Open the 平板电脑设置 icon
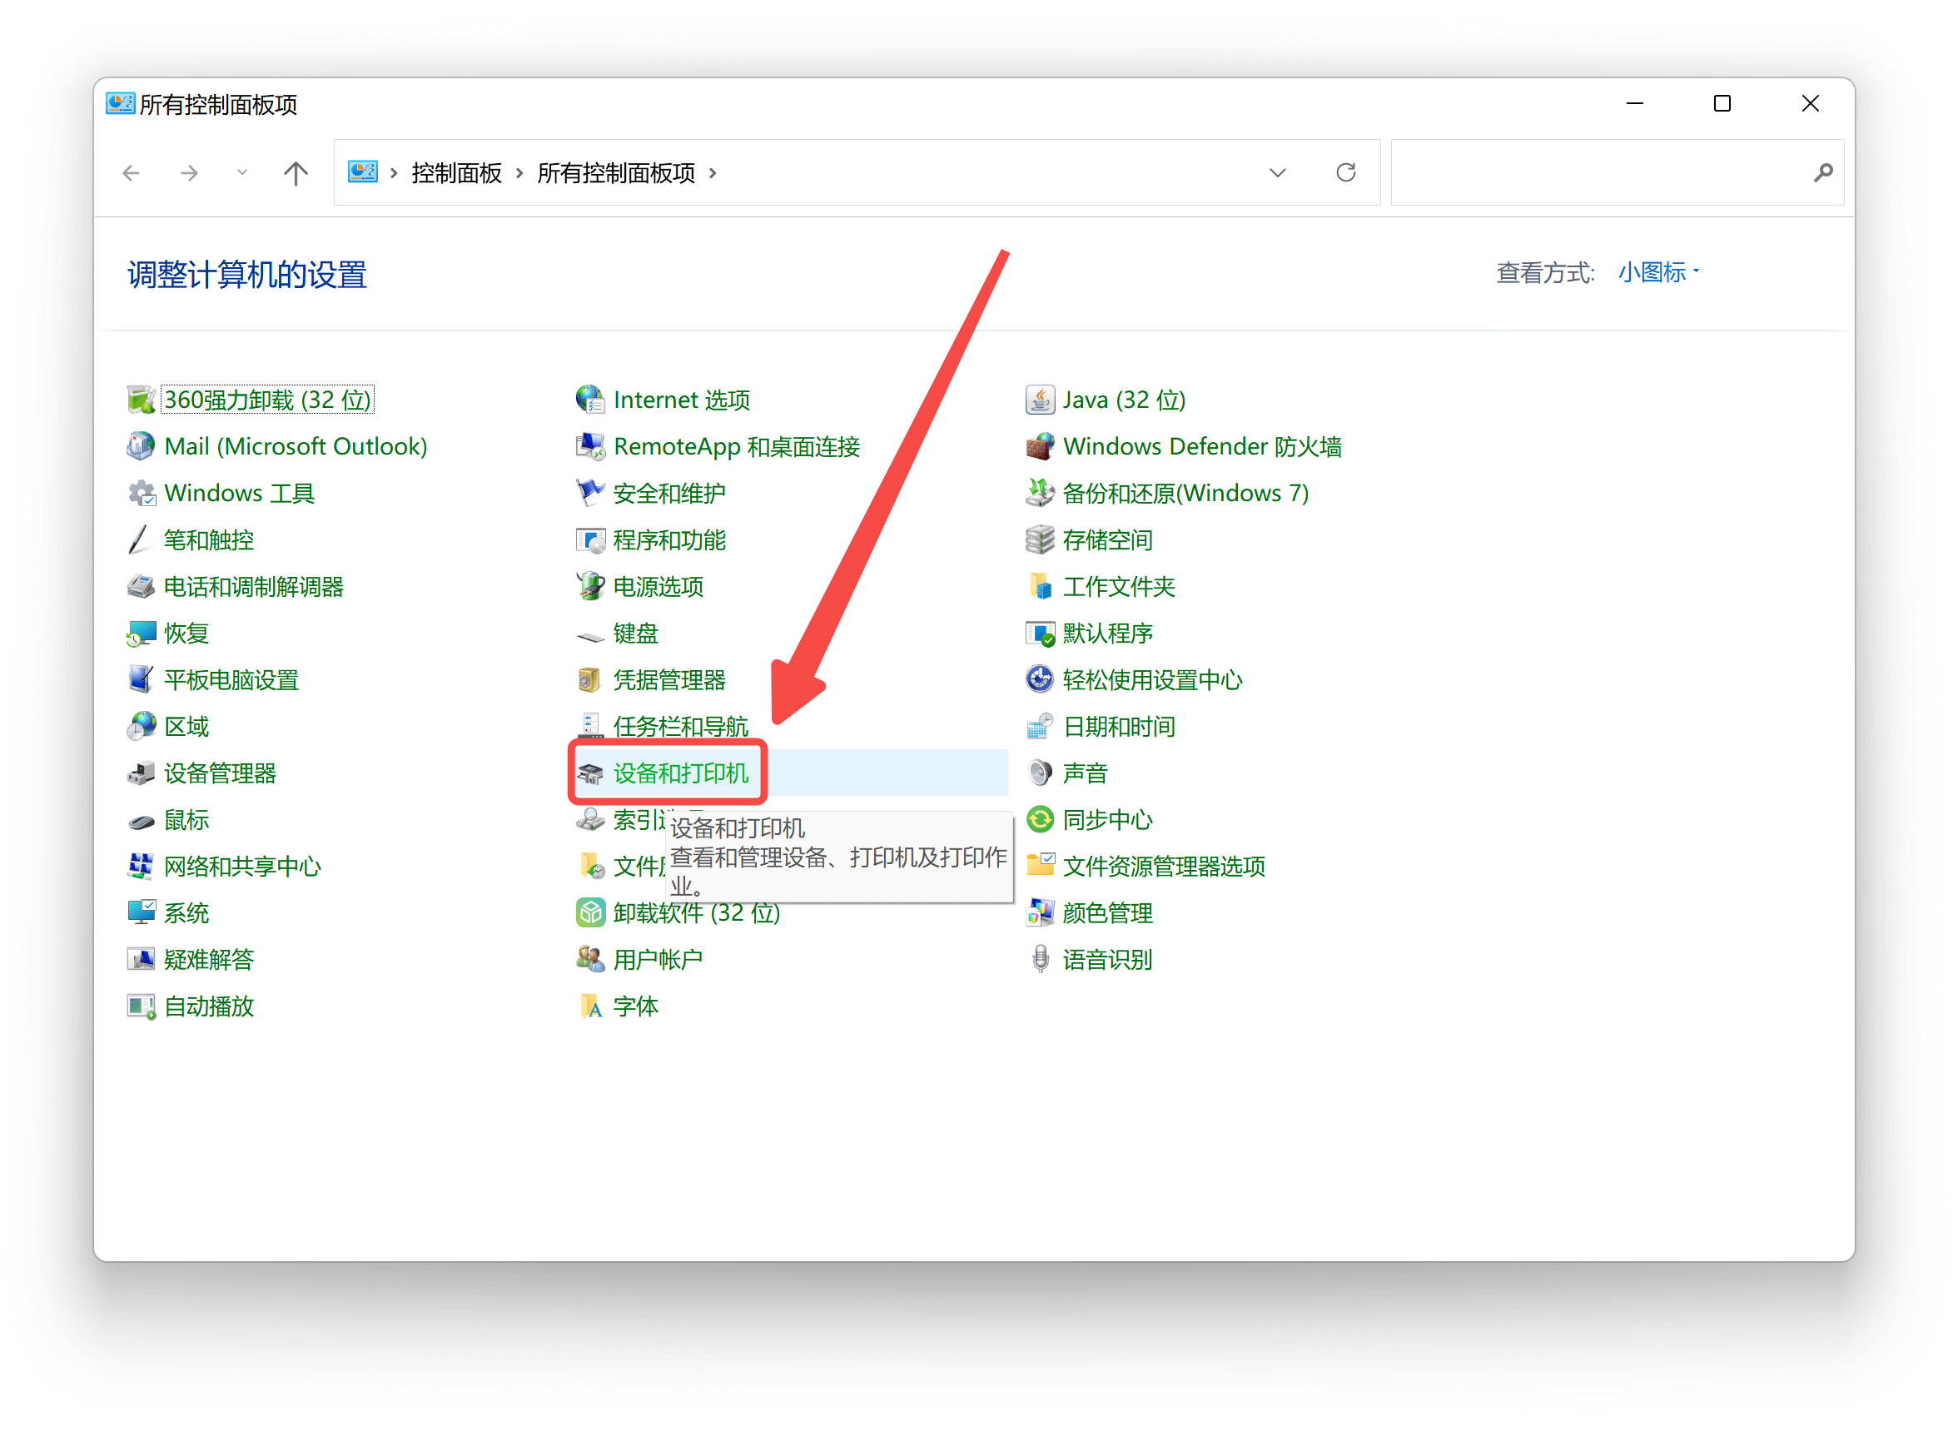 [x=141, y=680]
